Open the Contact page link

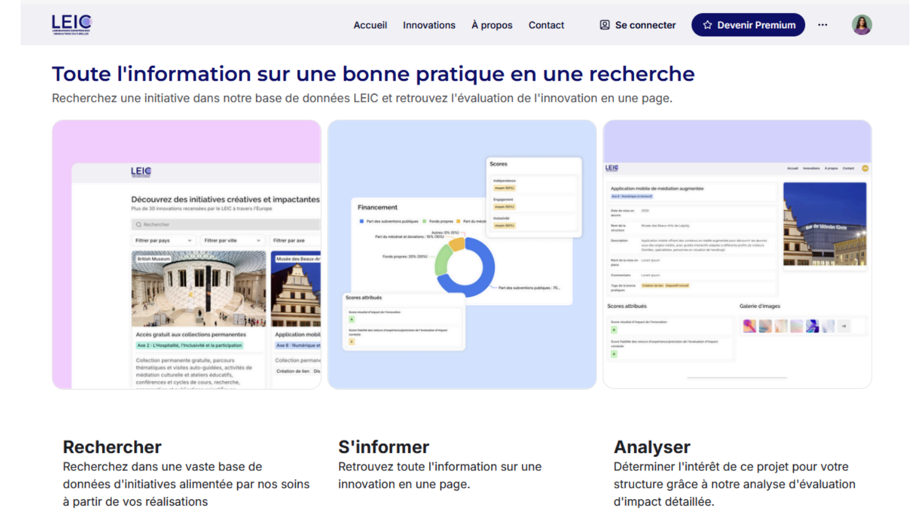pyautogui.click(x=546, y=25)
